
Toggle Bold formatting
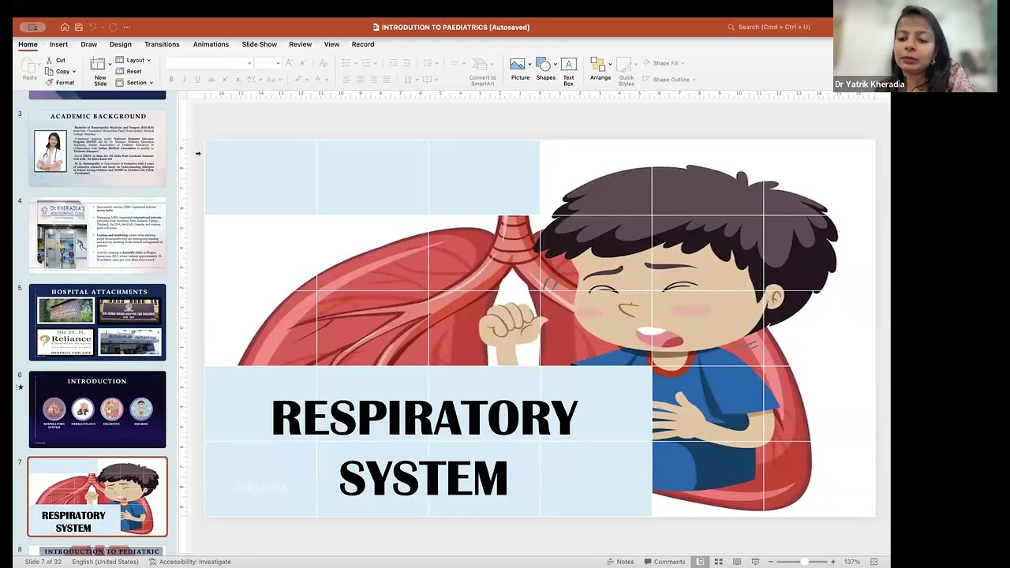click(x=171, y=80)
